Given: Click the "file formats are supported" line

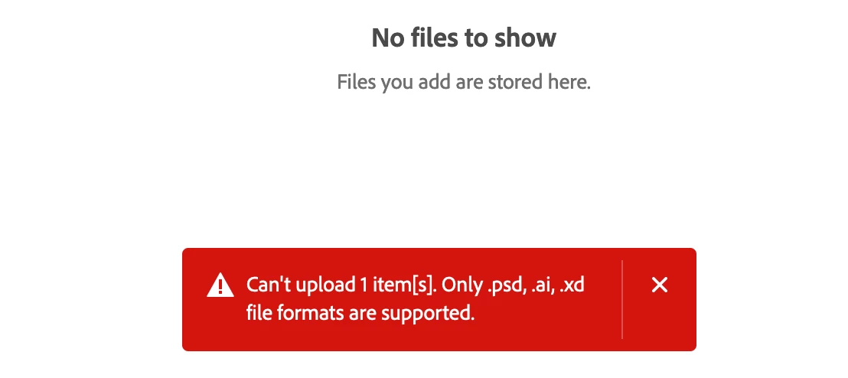Looking at the screenshot, I should click(x=360, y=313).
